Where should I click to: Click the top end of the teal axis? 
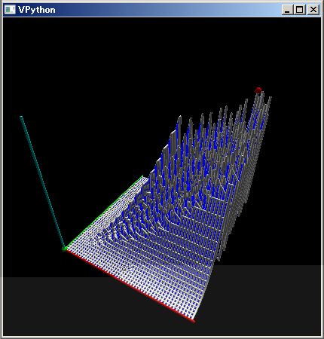click(x=21, y=117)
